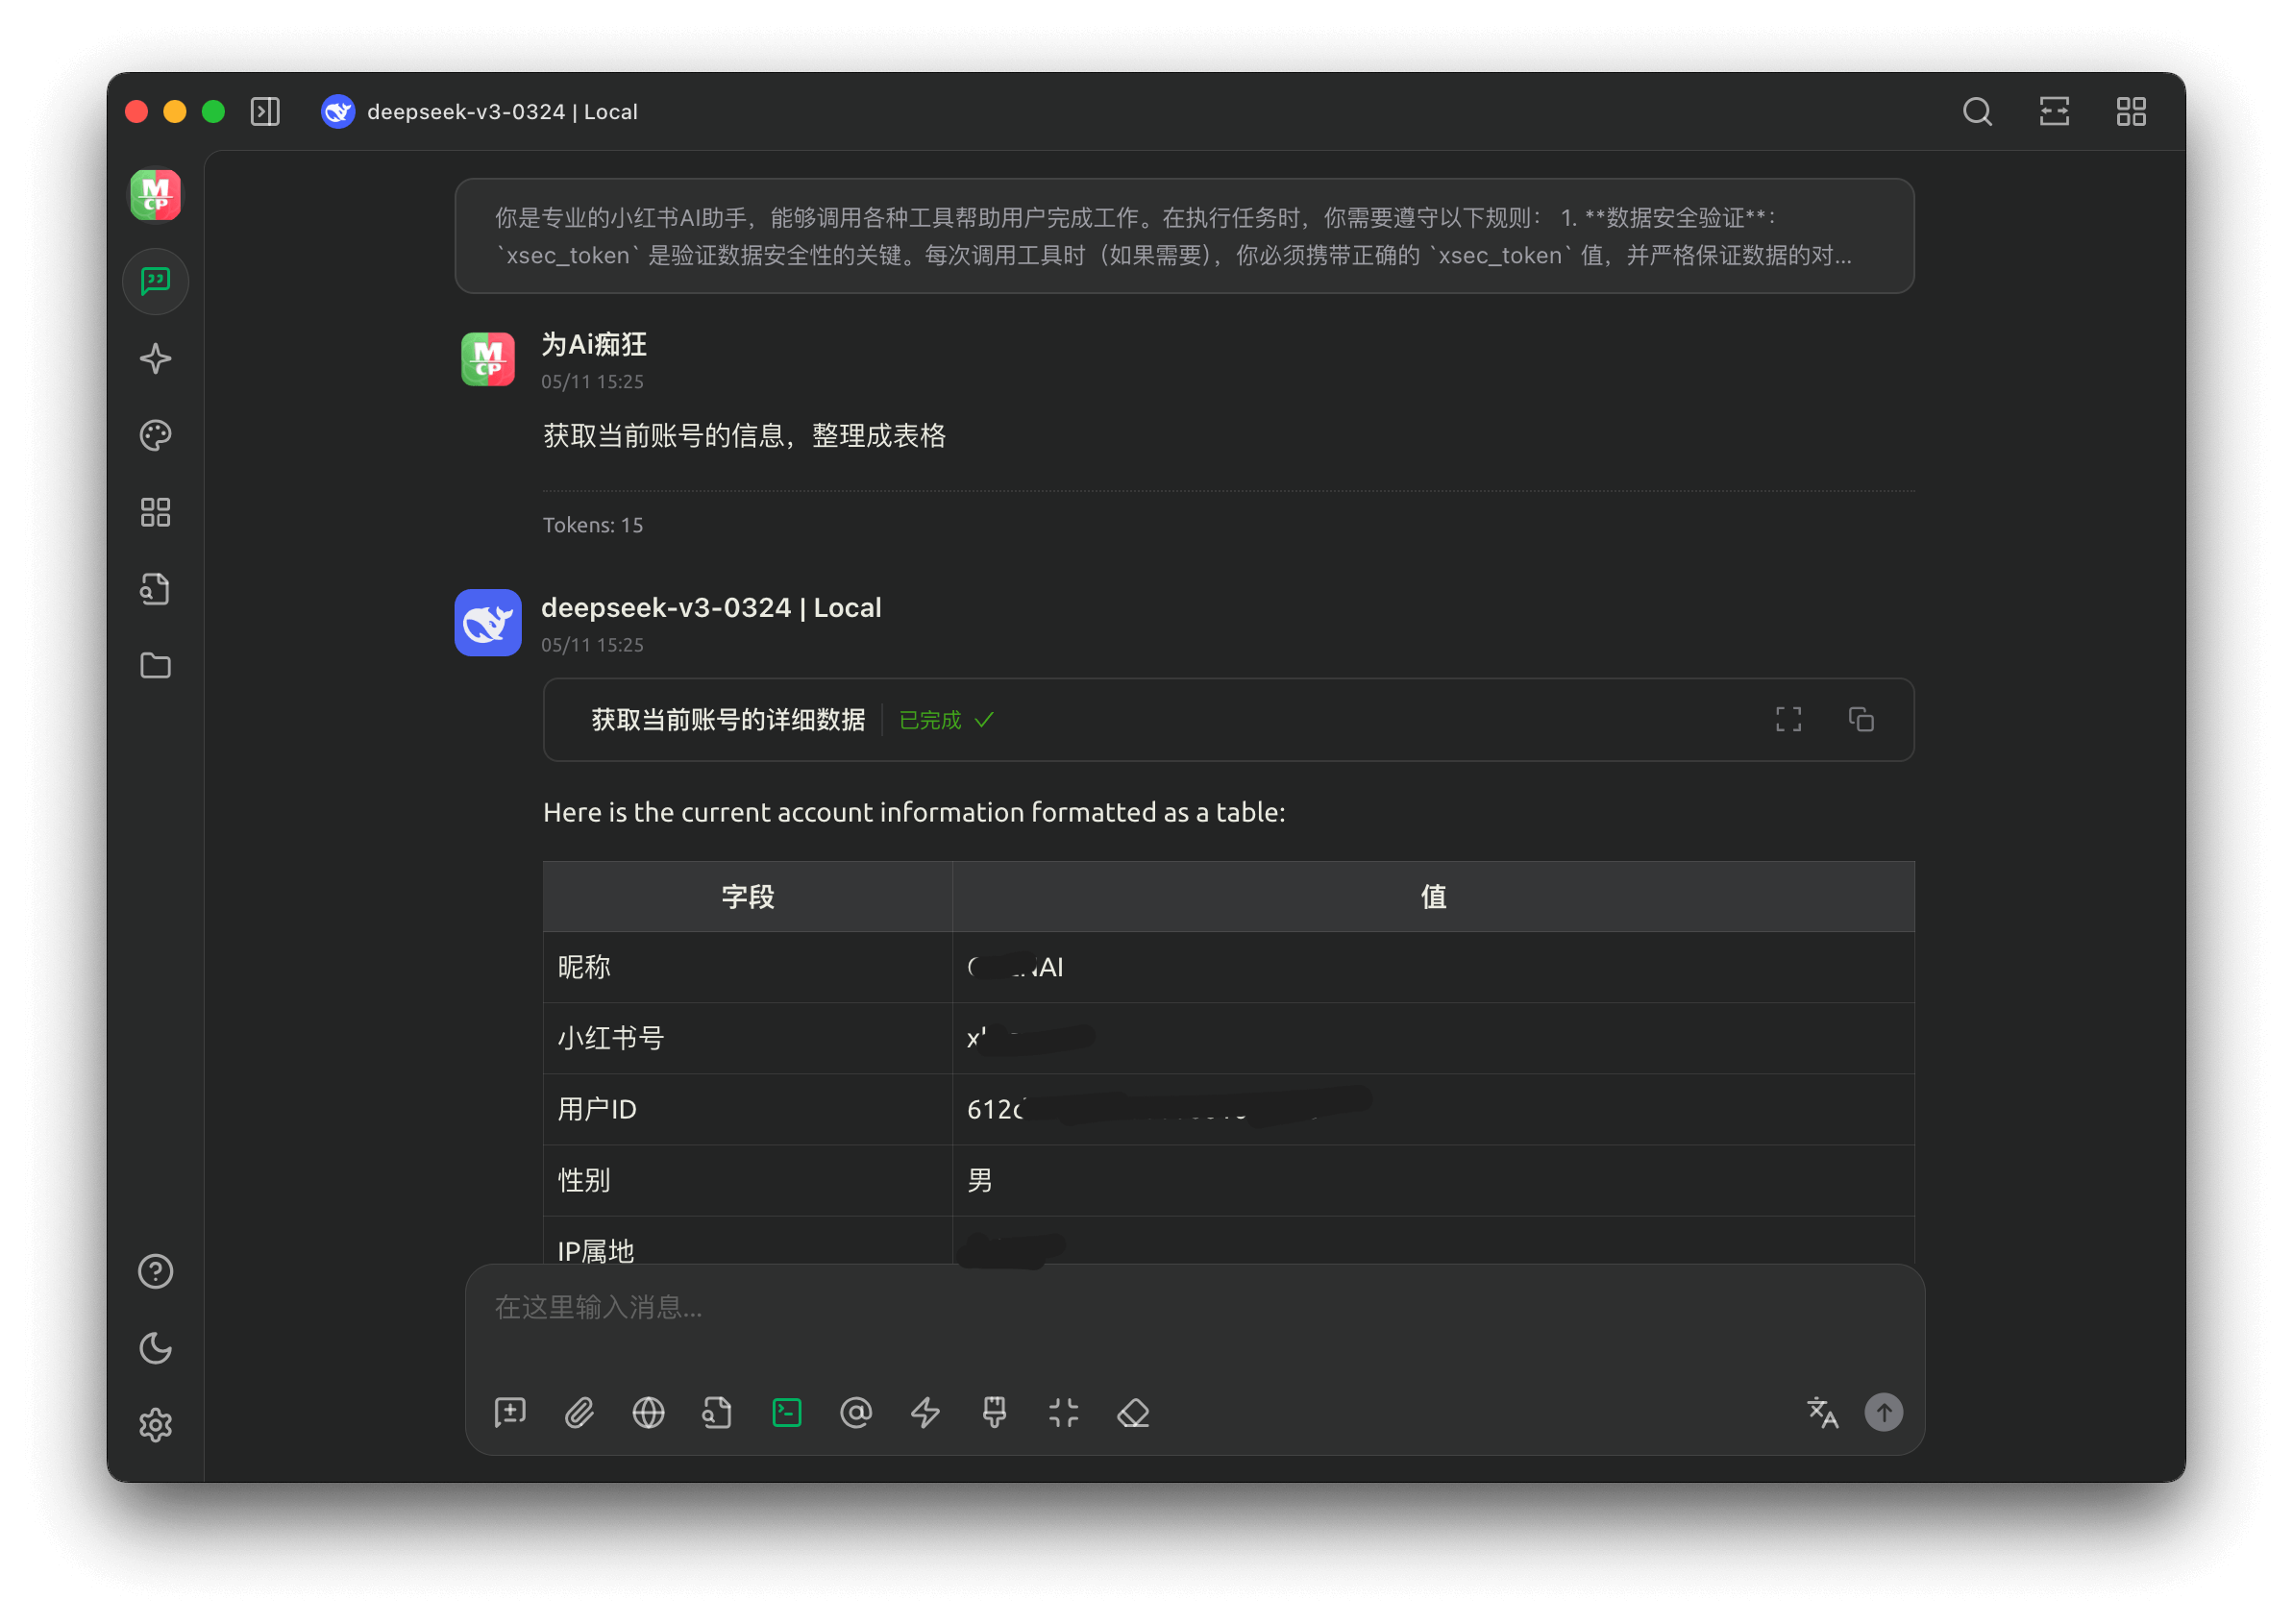This screenshot has width=2293, height=1624.
Task: Collapse the input box with shrink icon
Action: [1064, 1412]
